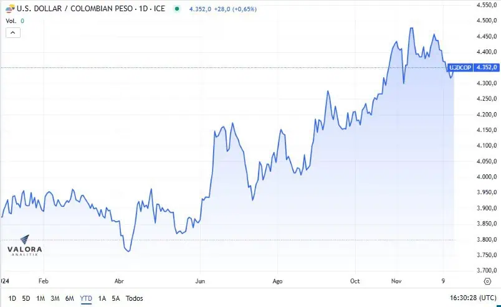501x307 pixels.
Task: Click the 3.750,0 price axis label
Action: (487, 255)
